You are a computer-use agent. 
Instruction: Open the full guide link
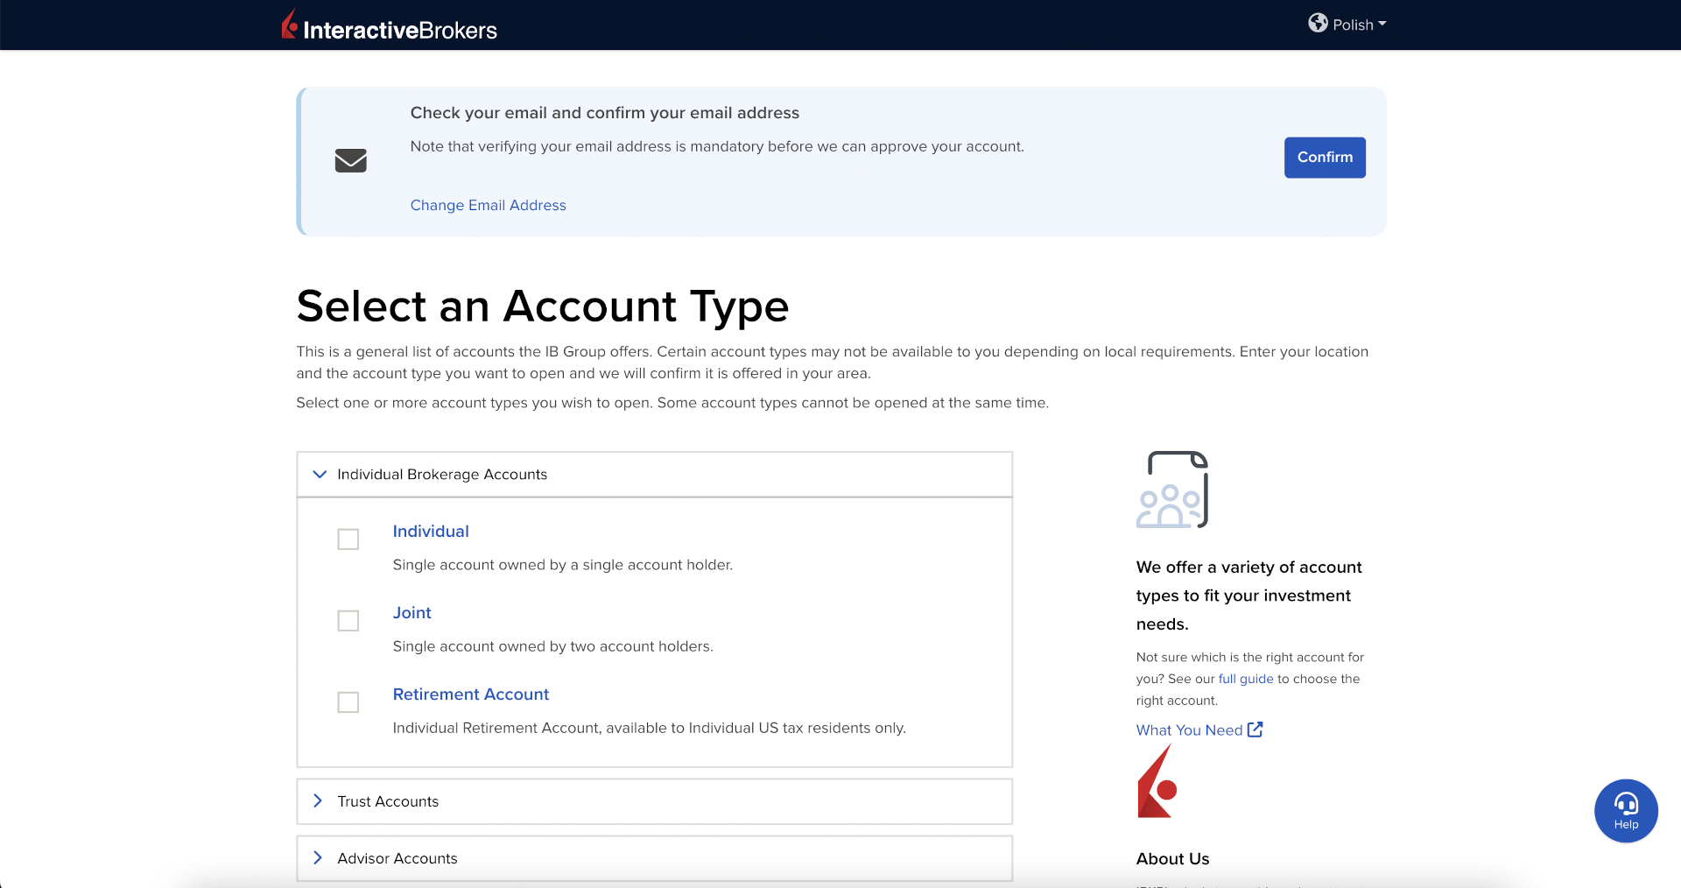(1245, 679)
